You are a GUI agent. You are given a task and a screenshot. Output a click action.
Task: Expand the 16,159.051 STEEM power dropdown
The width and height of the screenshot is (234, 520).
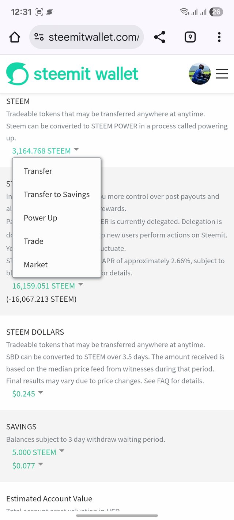point(48,286)
